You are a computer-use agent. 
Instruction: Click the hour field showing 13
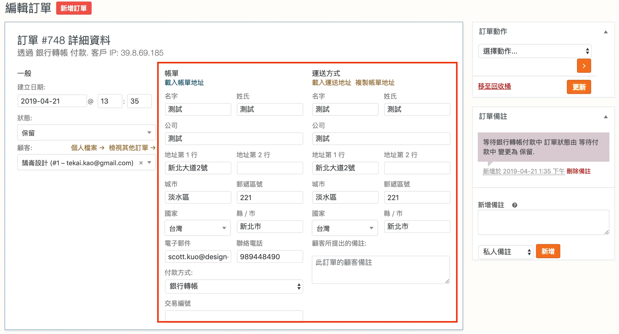tap(110, 101)
